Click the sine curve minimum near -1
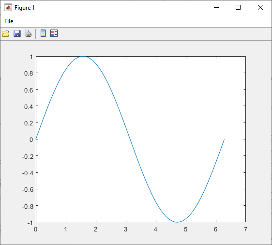The height and width of the screenshot is (245, 272). 177,222
